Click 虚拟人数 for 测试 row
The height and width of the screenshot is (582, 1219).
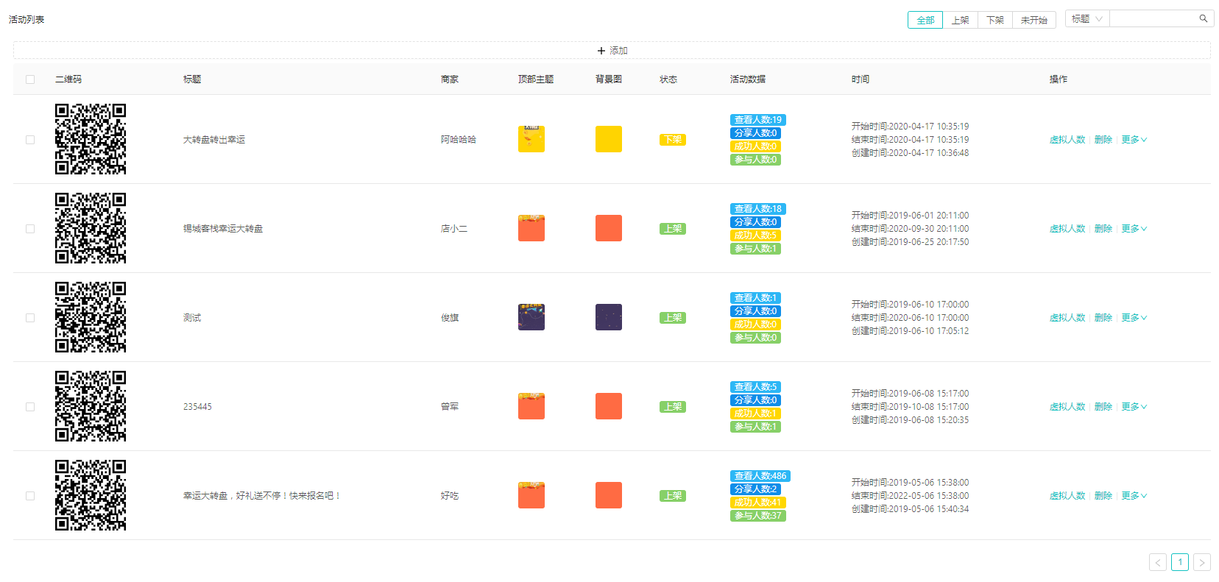coord(1067,318)
